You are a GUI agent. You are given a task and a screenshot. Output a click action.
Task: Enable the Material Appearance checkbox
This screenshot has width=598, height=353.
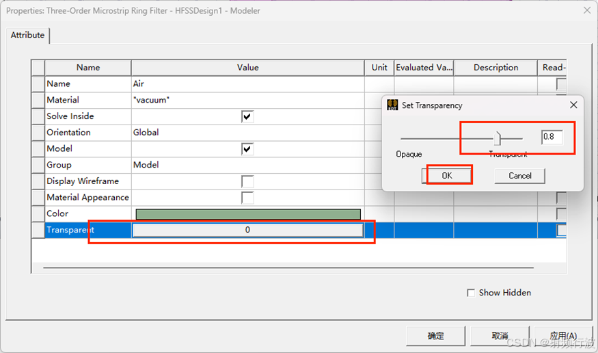247,198
